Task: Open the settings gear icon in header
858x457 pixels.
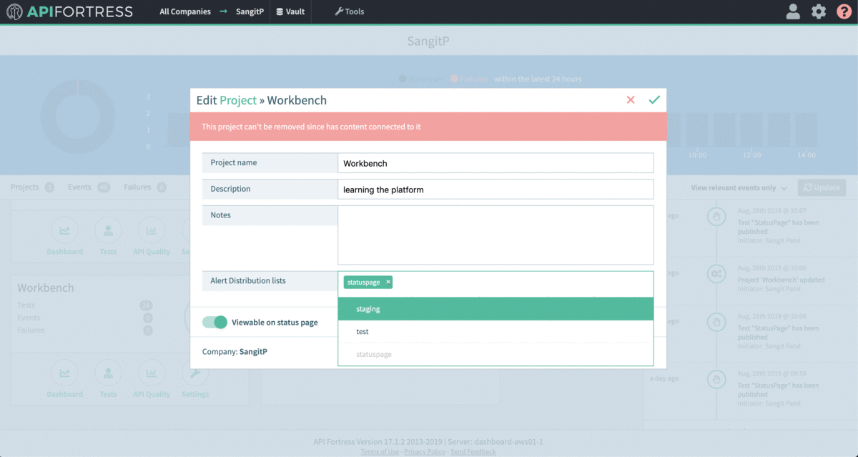Action: pyautogui.click(x=818, y=11)
